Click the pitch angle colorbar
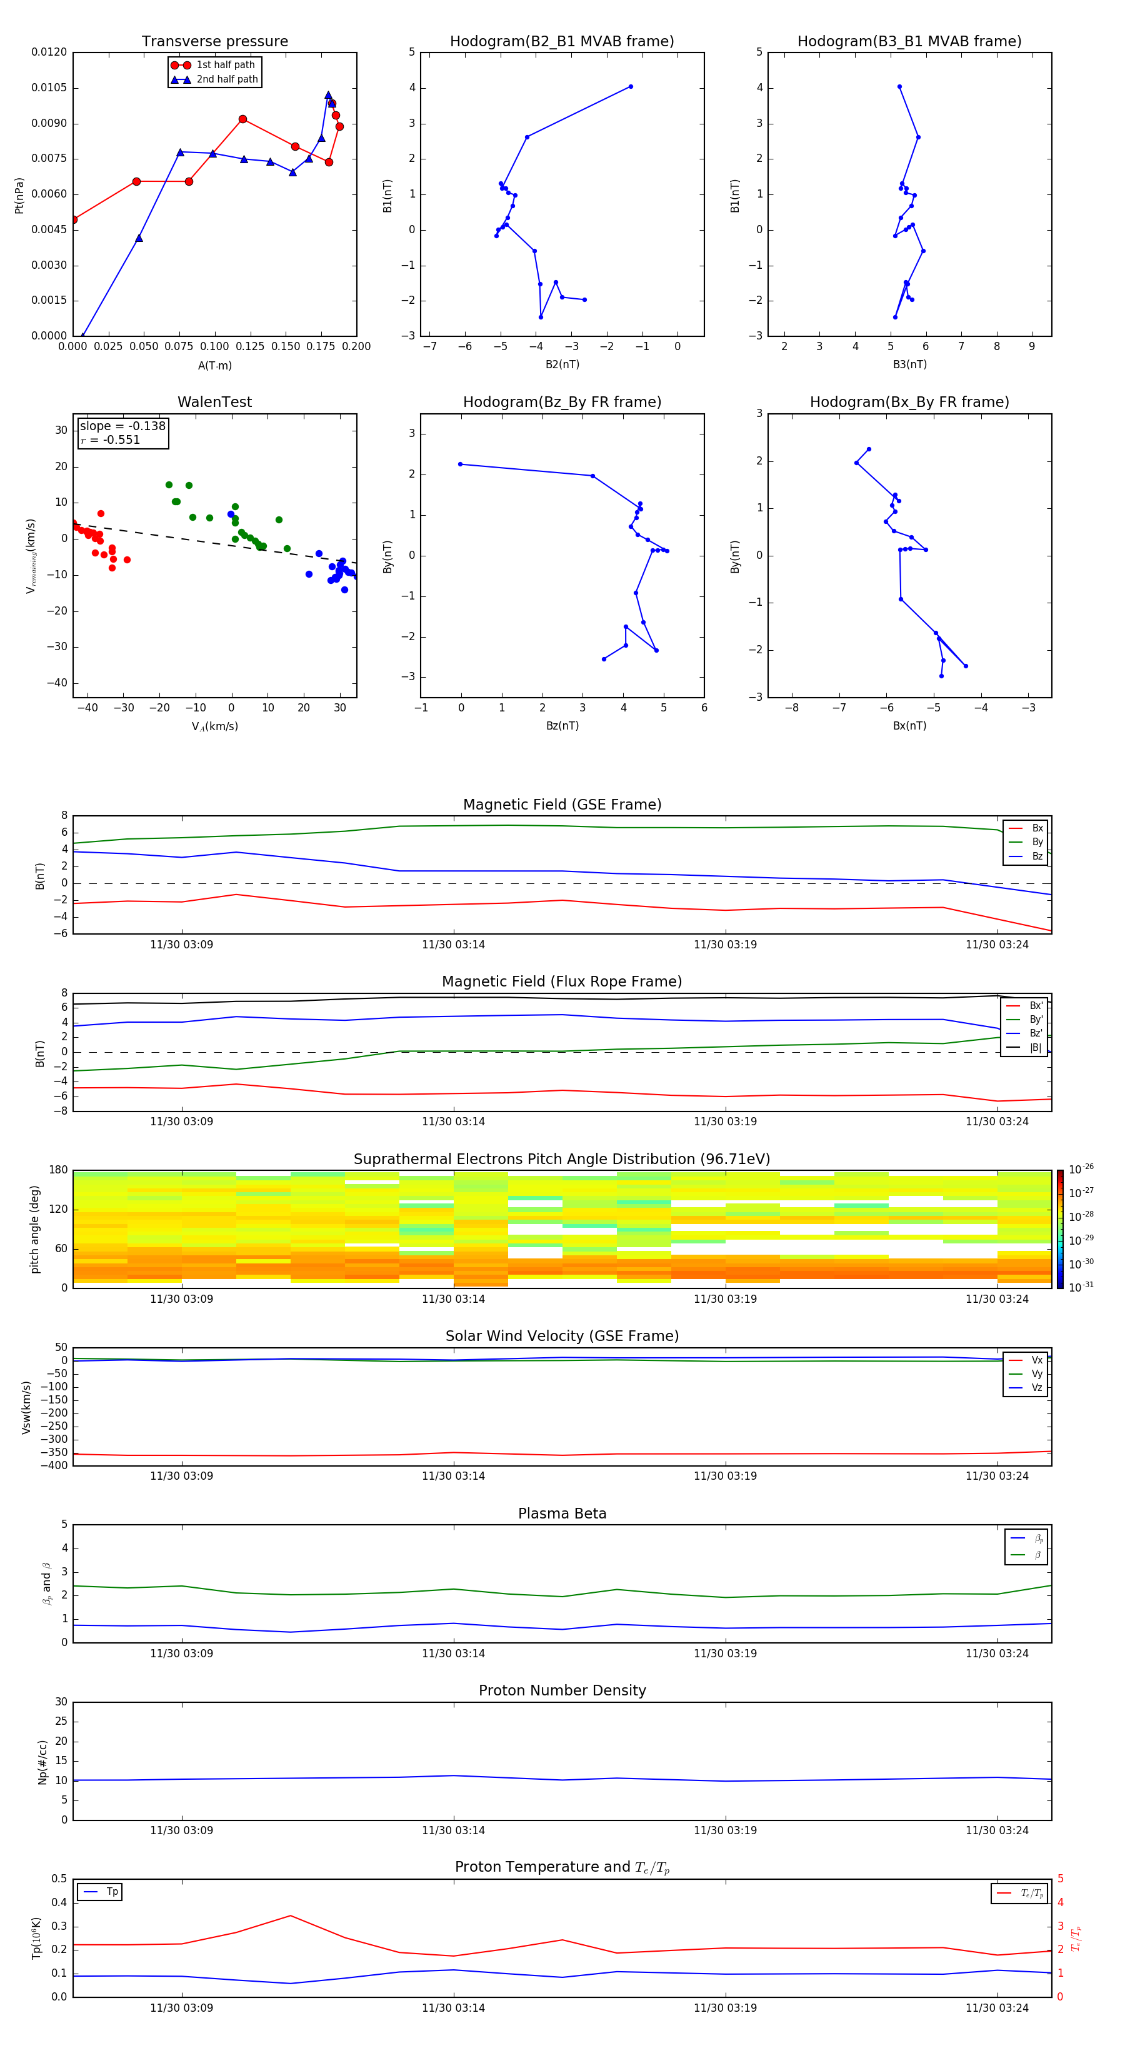 pos(1060,1229)
